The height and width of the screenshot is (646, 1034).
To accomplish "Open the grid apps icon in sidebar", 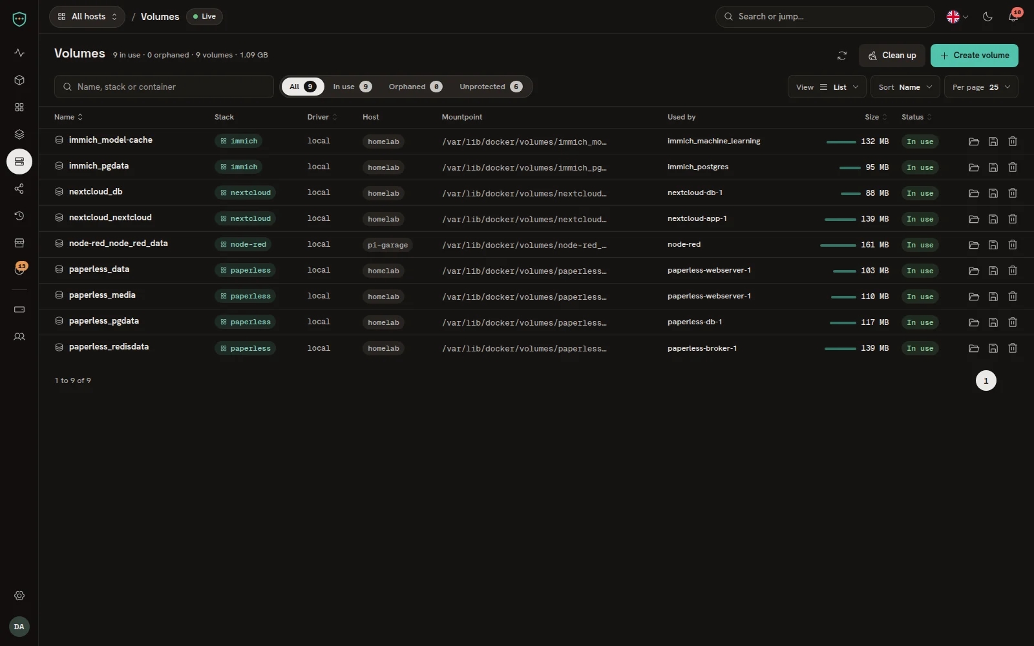I will [x=19, y=107].
